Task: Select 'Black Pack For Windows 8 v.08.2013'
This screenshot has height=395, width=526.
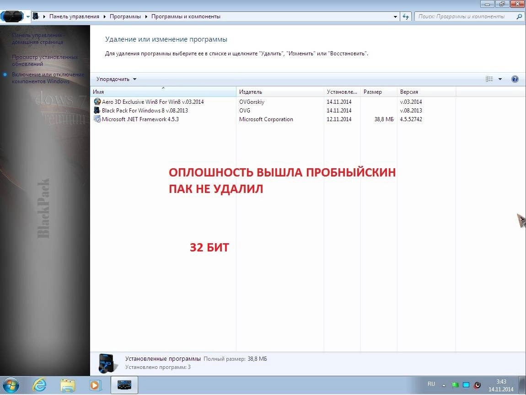Action: pyautogui.click(x=145, y=110)
